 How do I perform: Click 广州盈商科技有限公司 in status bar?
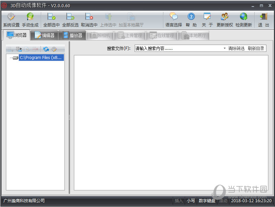[x=24, y=201]
